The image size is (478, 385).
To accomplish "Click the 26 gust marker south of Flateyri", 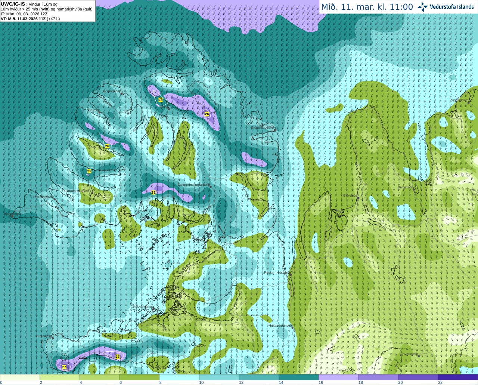I will click(107, 146).
